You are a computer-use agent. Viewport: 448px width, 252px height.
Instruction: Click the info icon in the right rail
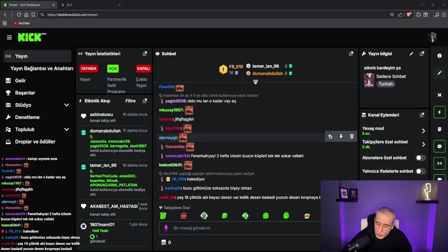pyautogui.click(x=440, y=56)
